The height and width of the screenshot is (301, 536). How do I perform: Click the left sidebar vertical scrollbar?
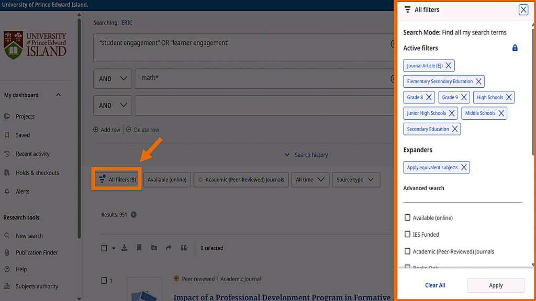(x=80, y=131)
